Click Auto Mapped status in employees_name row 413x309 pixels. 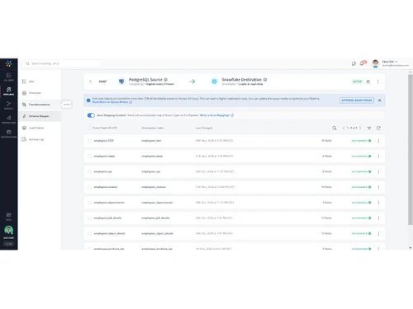[361, 156]
